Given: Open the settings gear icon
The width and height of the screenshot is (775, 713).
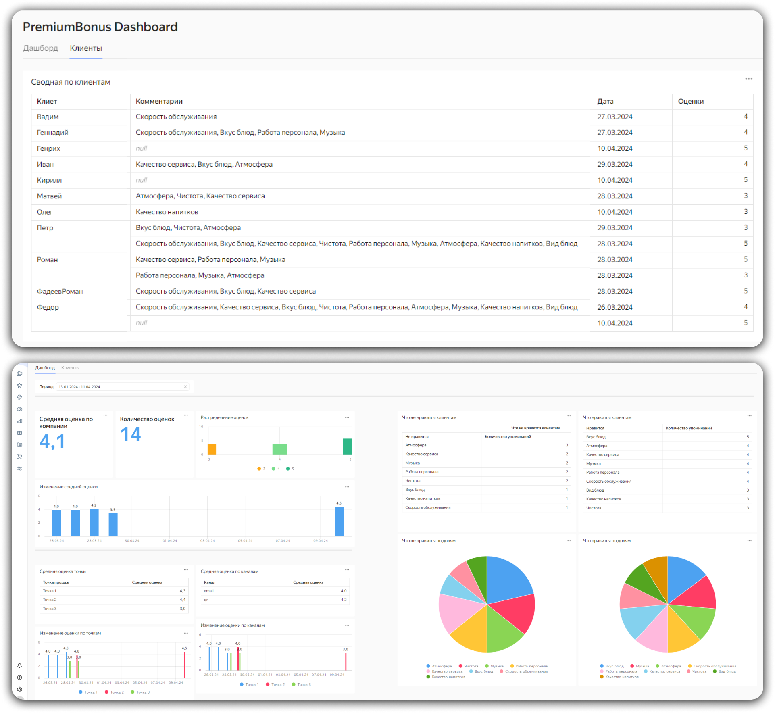Looking at the screenshot, I should pyautogui.click(x=19, y=689).
